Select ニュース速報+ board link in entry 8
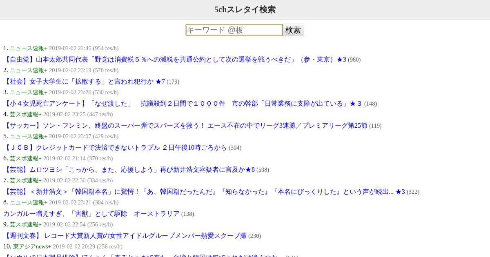Screen dimensions: 490x257 (x=29, y=202)
